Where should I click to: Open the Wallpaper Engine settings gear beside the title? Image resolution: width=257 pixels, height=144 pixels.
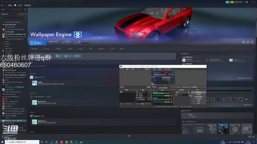78,35
